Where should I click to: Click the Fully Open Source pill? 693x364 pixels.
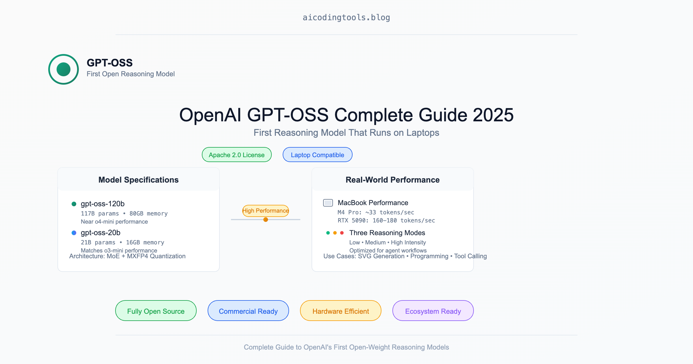pos(156,311)
